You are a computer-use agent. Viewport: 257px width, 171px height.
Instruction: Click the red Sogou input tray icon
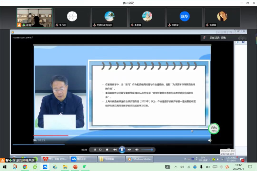pos(227,167)
